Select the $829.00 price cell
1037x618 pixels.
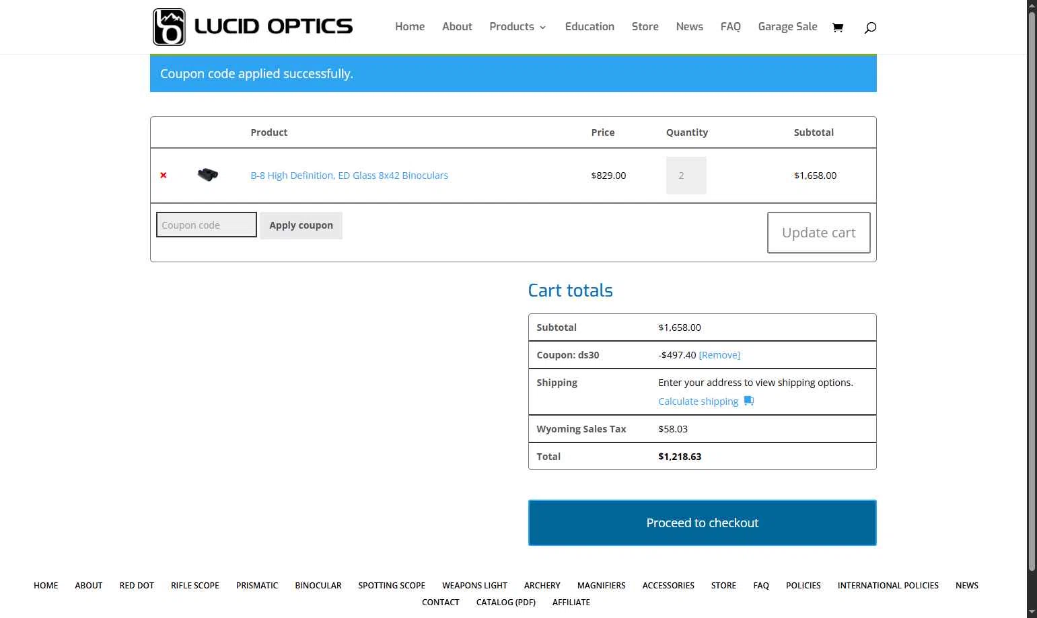[x=608, y=176]
